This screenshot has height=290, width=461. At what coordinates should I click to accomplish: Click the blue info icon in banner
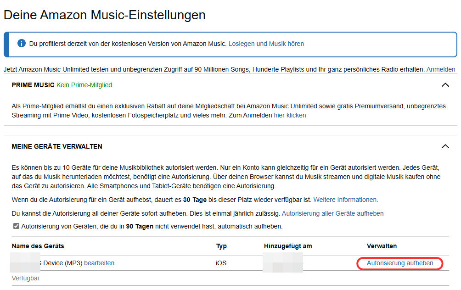pyautogui.click(x=22, y=44)
